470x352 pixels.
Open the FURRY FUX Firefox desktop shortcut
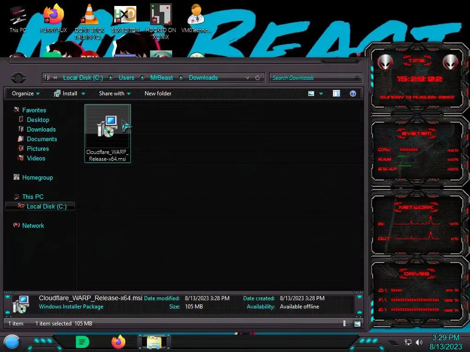[x=54, y=18]
